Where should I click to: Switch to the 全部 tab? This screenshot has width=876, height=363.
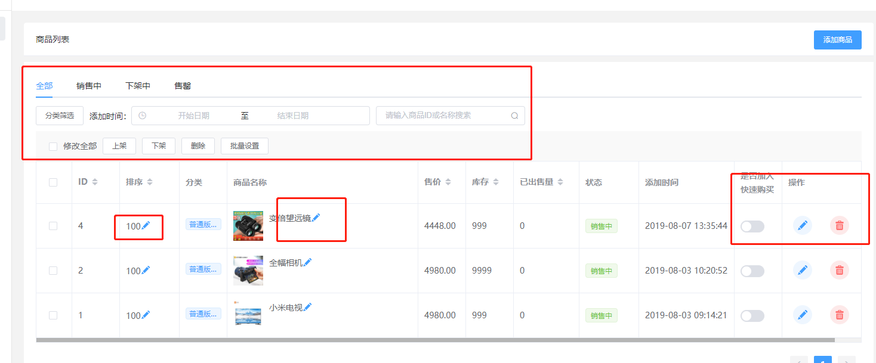click(44, 86)
